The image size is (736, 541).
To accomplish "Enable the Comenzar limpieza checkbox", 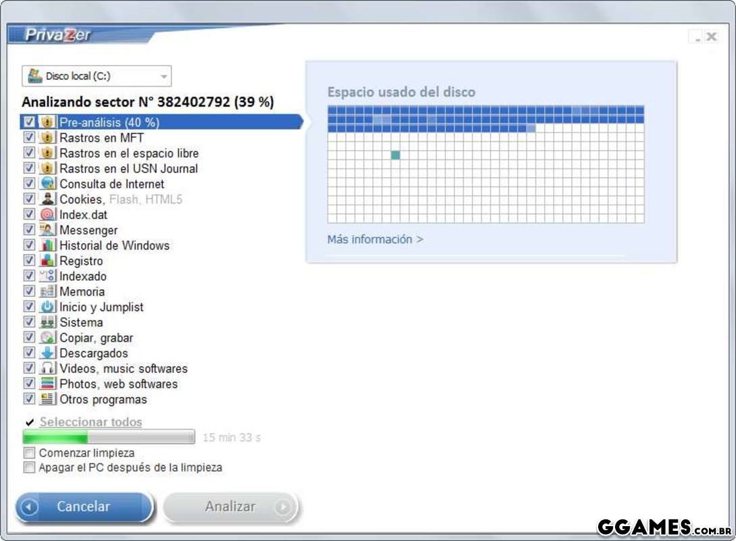I will (29, 453).
